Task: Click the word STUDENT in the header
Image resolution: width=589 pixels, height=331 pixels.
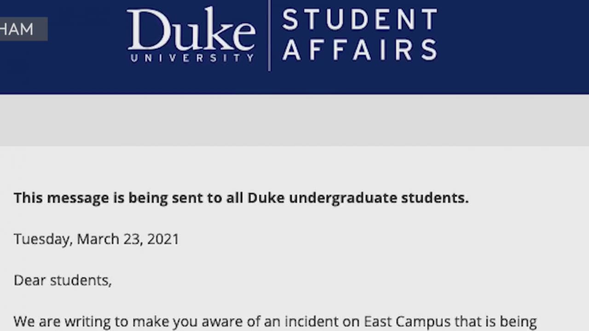Action: tap(359, 20)
